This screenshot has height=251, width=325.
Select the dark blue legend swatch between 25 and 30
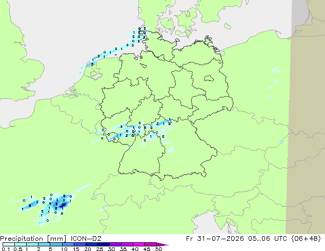[104, 244]
